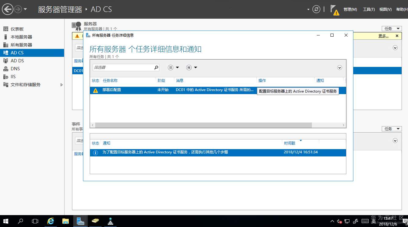
Task: Select AD CS in the sidebar
Action: coord(32,53)
